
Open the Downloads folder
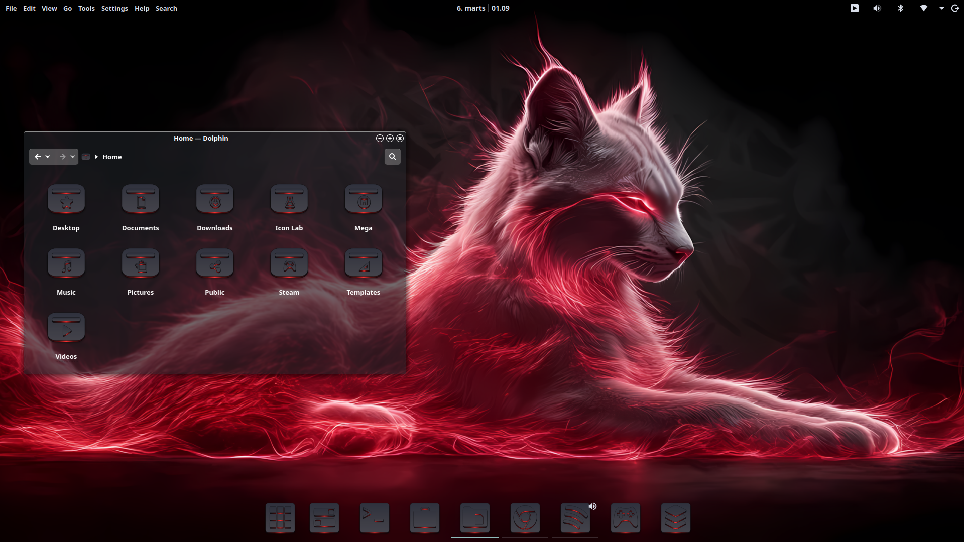[214, 199]
